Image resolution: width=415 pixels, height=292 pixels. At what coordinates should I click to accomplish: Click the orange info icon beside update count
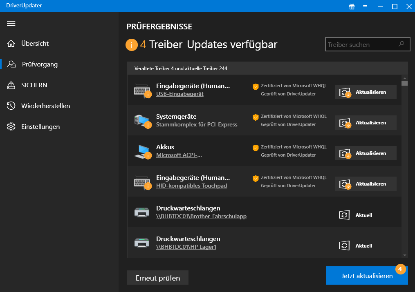pyautogui.click(x=131, y=45)
